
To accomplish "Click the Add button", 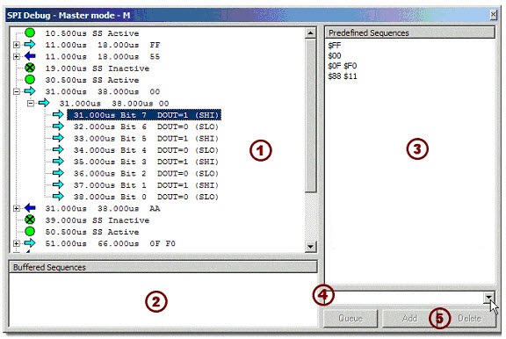I will coord(409,318).
